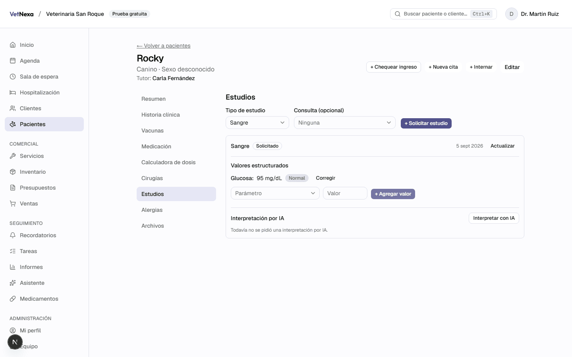Expand the Consulta (opcional) dropdown

pyautogui.click(x=345, y=123)
